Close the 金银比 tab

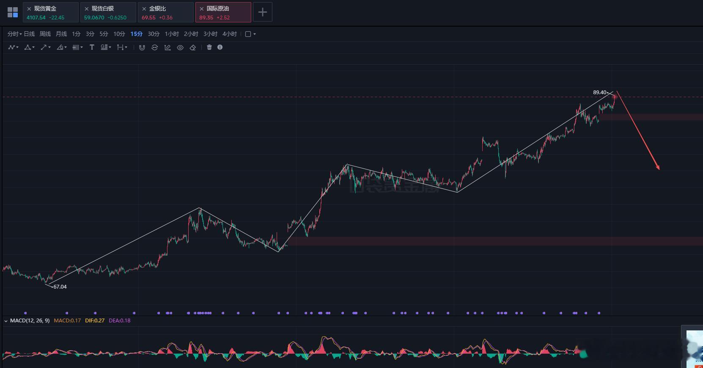coord(144,8)
